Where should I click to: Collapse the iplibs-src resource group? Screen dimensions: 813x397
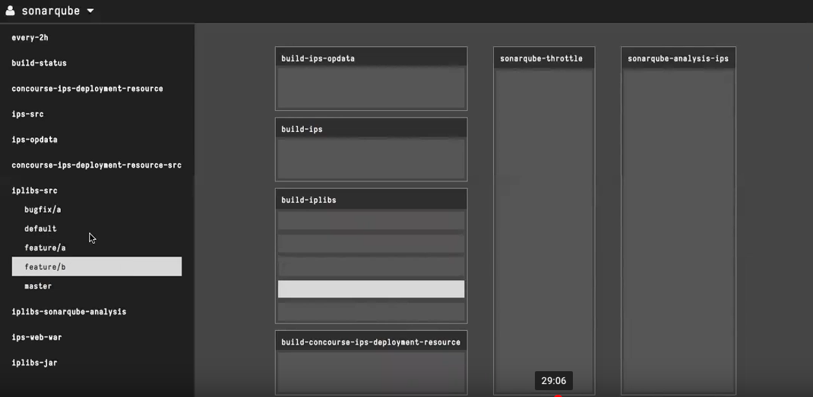tap(35, 191)
